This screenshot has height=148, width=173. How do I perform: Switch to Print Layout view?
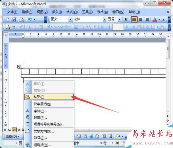[14, 130]
